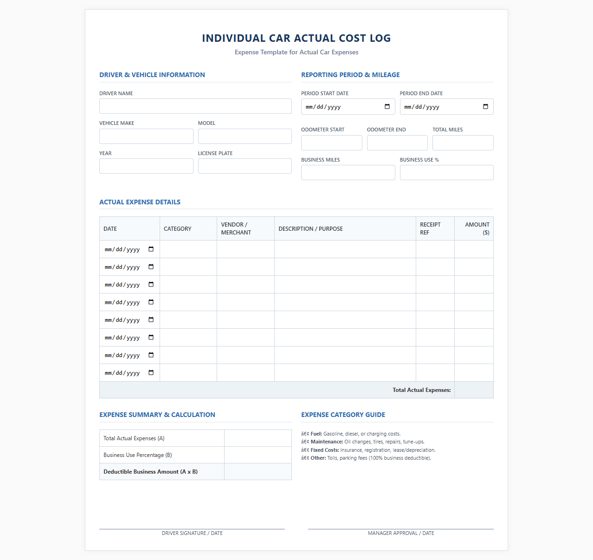Click value field for Business Use Percentage (B)
The height and width of the screenshot is (560, 593).
click(258, 455)
